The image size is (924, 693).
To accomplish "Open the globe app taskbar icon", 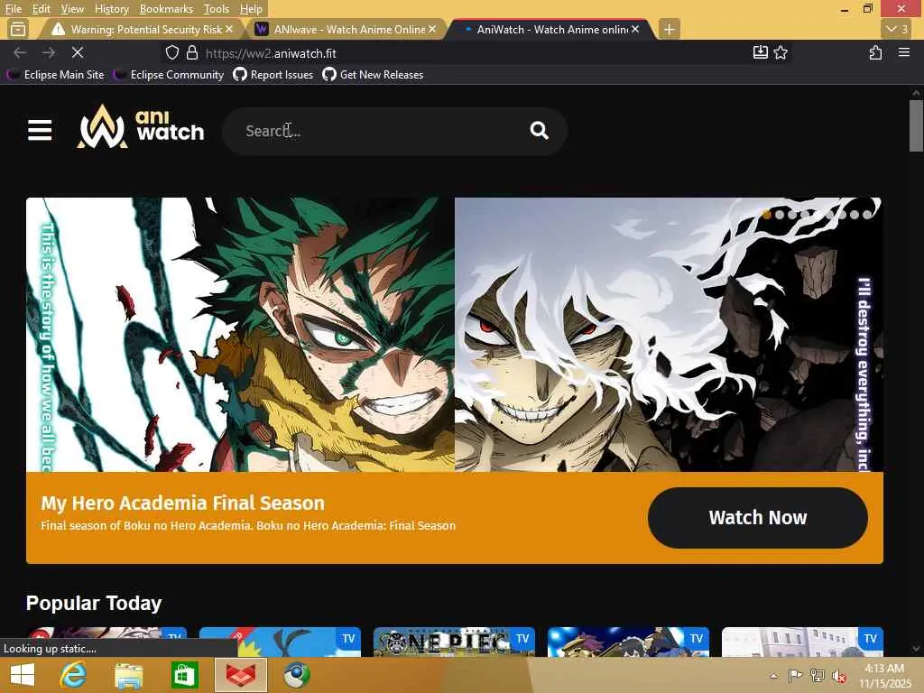I will (x=296, y=675).
